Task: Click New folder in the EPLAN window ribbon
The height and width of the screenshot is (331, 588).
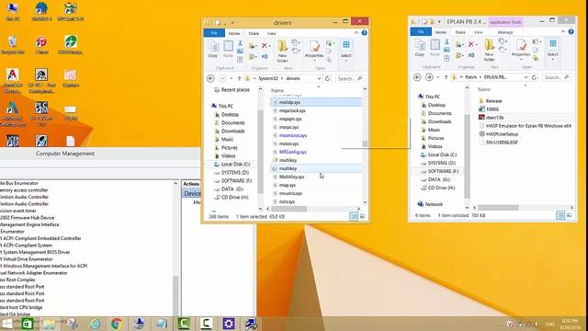Action: coord(490,50)
